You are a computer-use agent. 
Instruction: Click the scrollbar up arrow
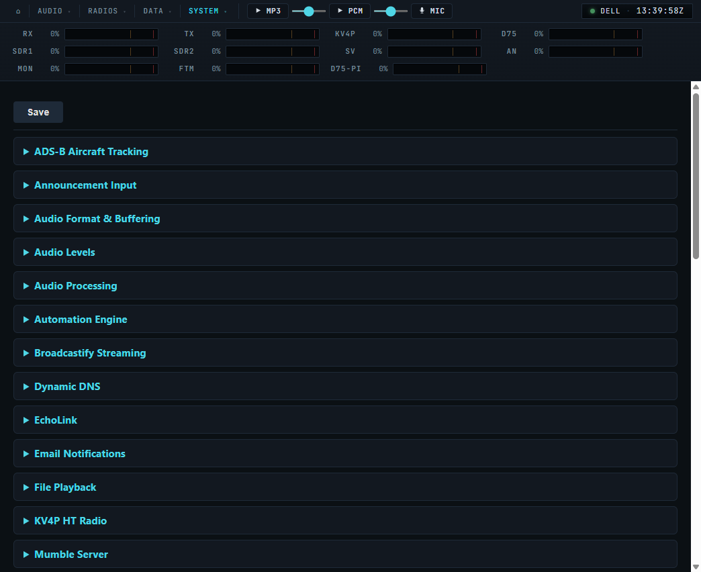pos(696,87)
